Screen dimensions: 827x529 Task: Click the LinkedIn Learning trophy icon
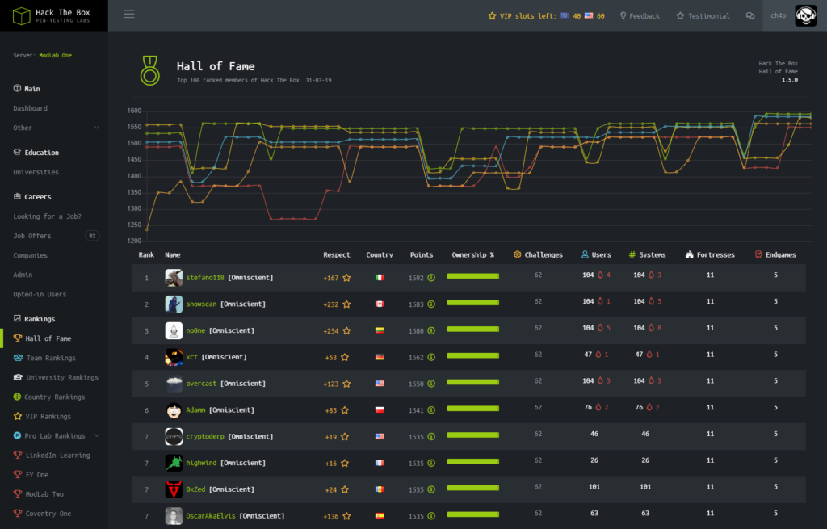[x=18, y=456]
